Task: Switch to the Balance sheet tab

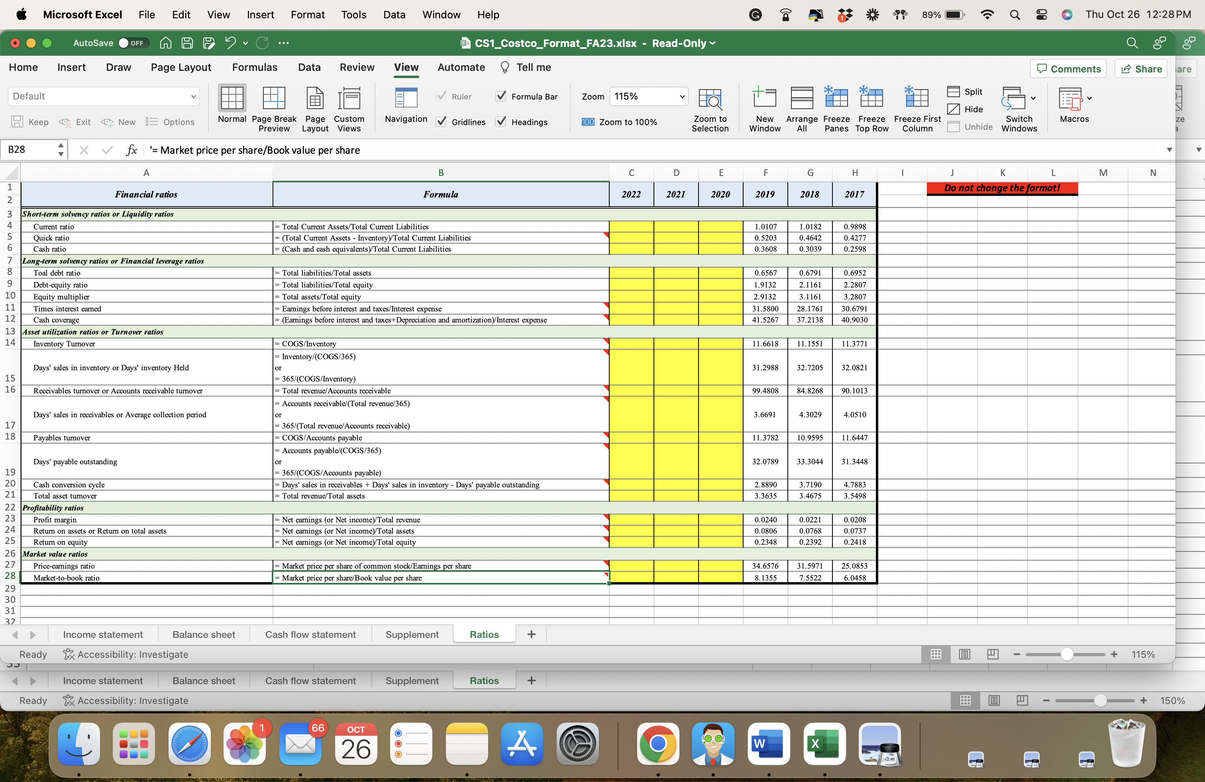Action: pos(204,634)
